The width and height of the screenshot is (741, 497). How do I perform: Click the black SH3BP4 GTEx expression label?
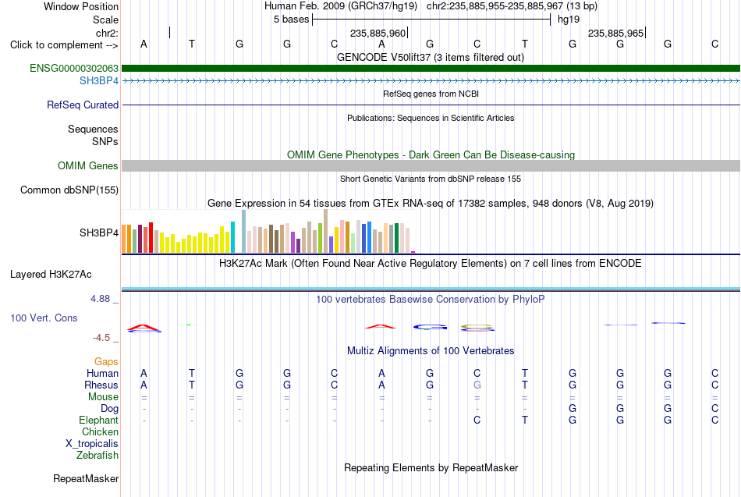(x=99, y=233)
